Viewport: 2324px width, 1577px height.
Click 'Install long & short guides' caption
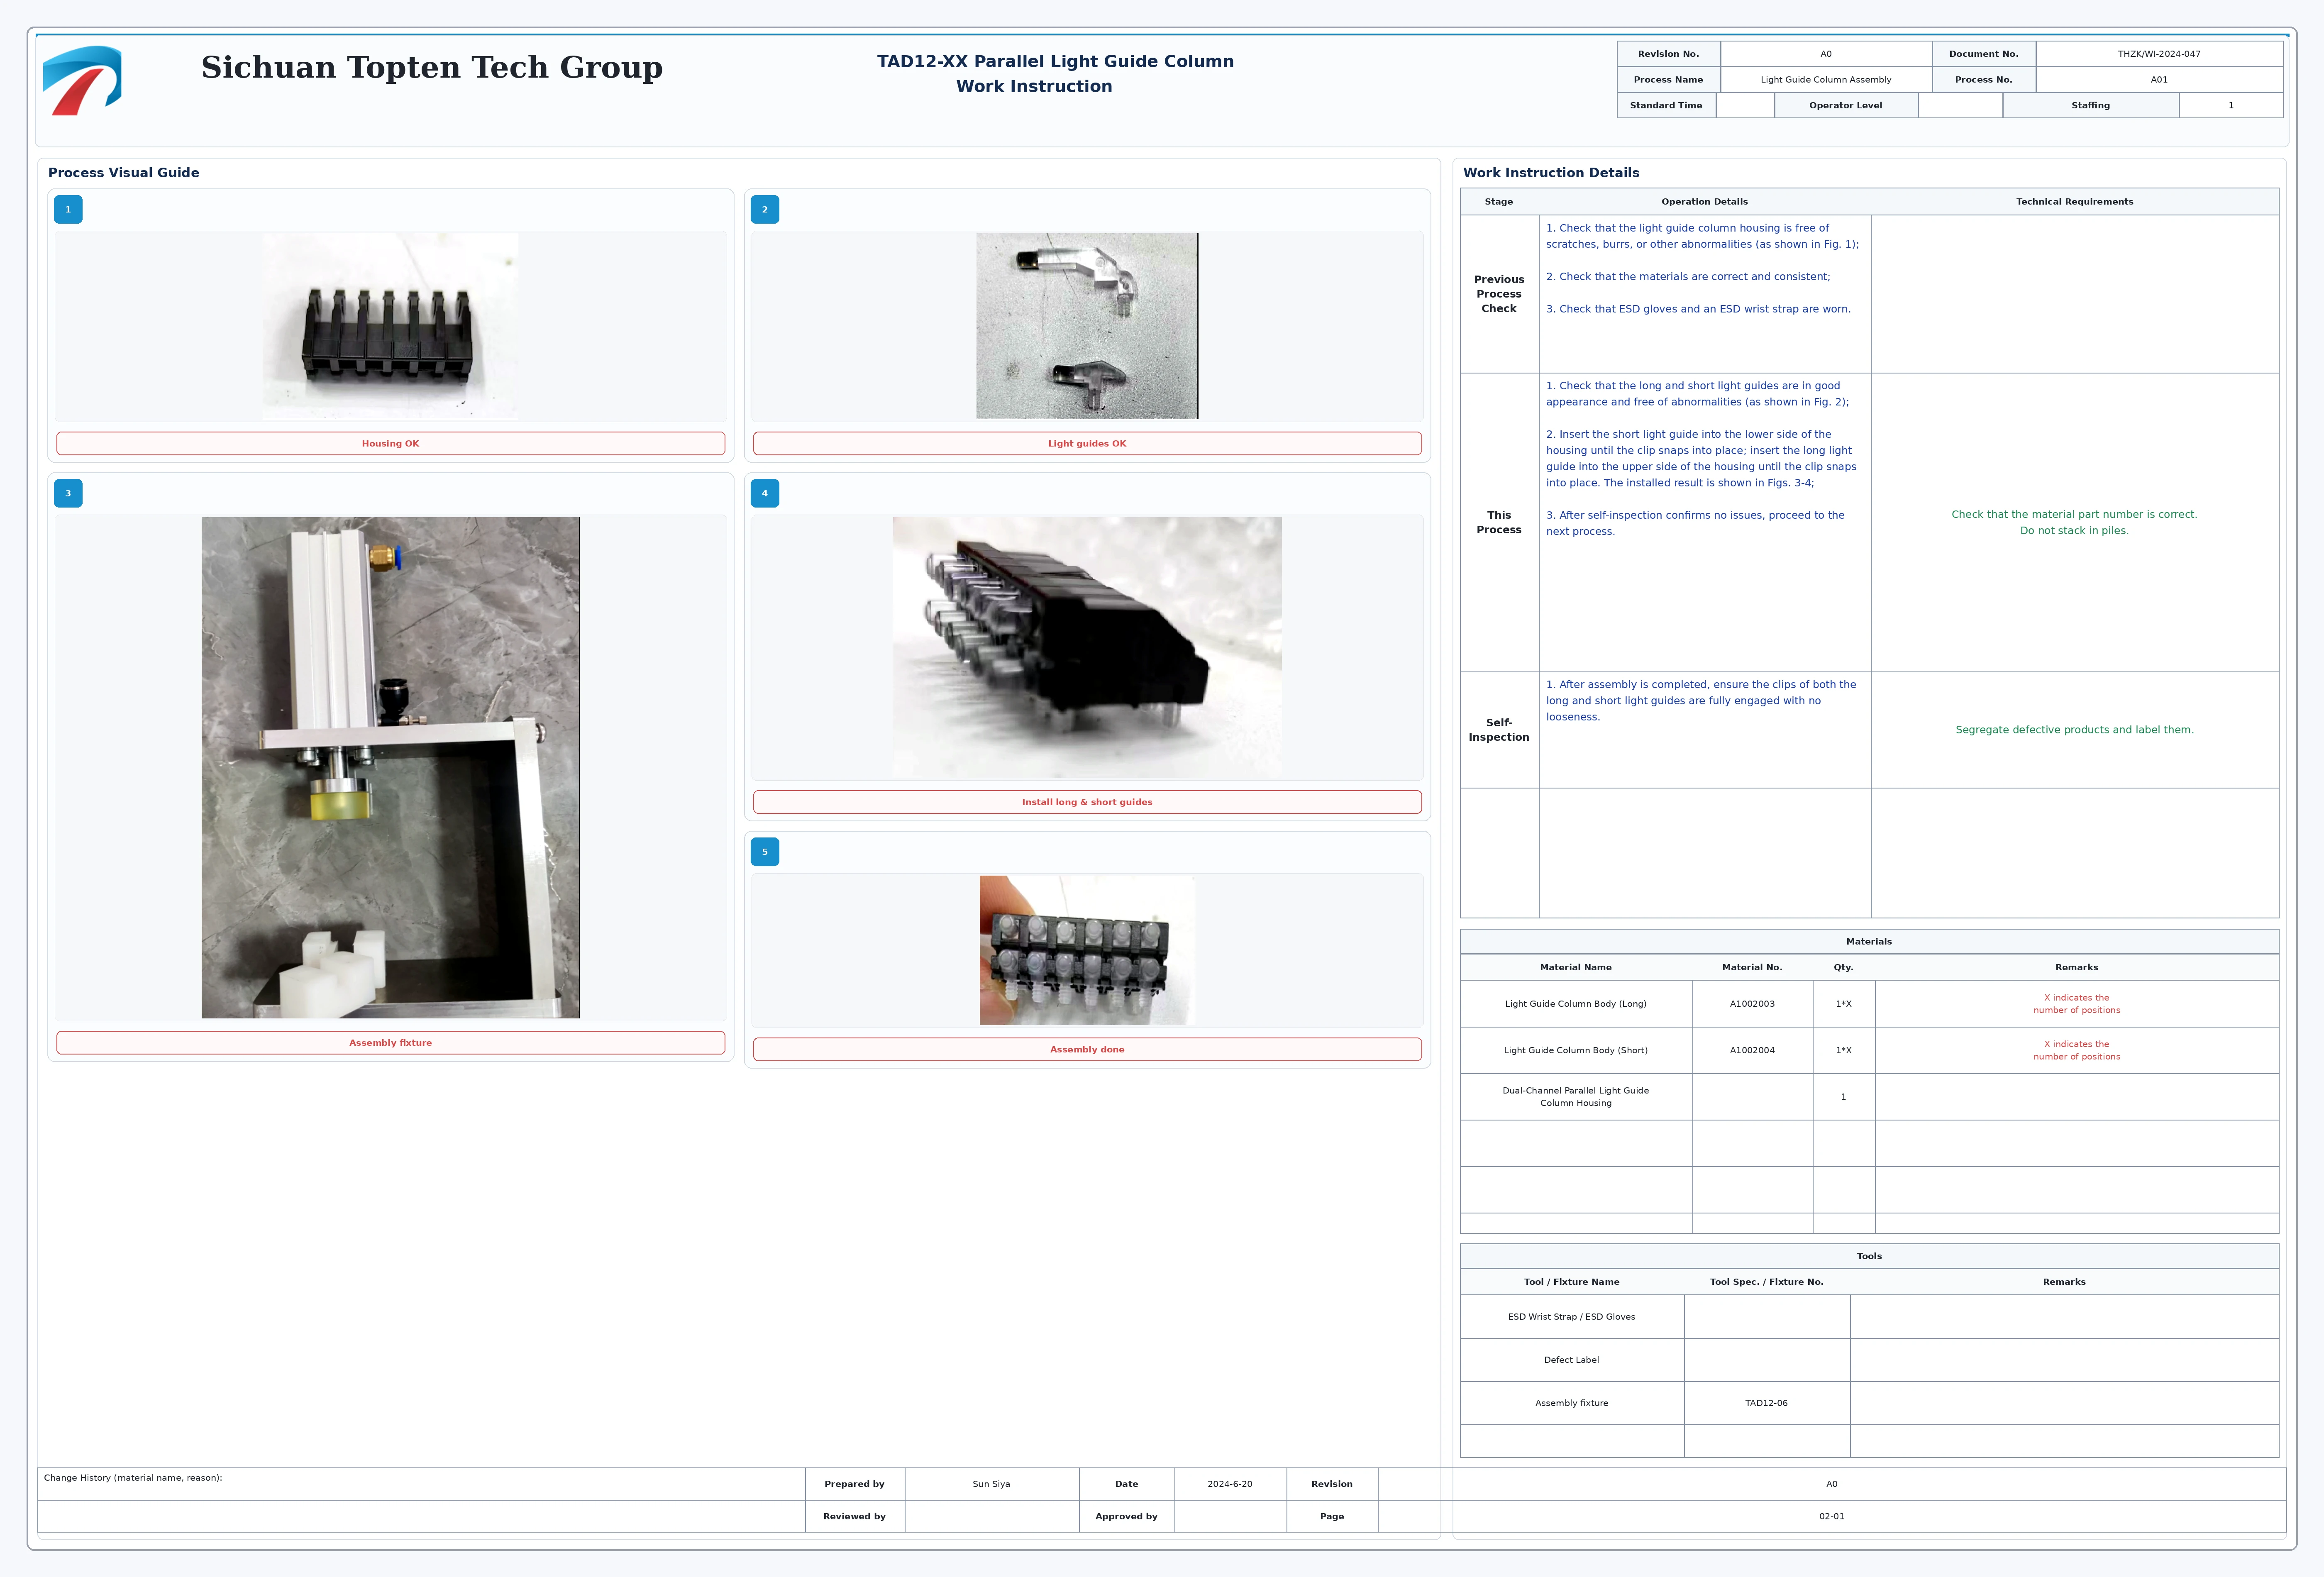[1087, 802]
